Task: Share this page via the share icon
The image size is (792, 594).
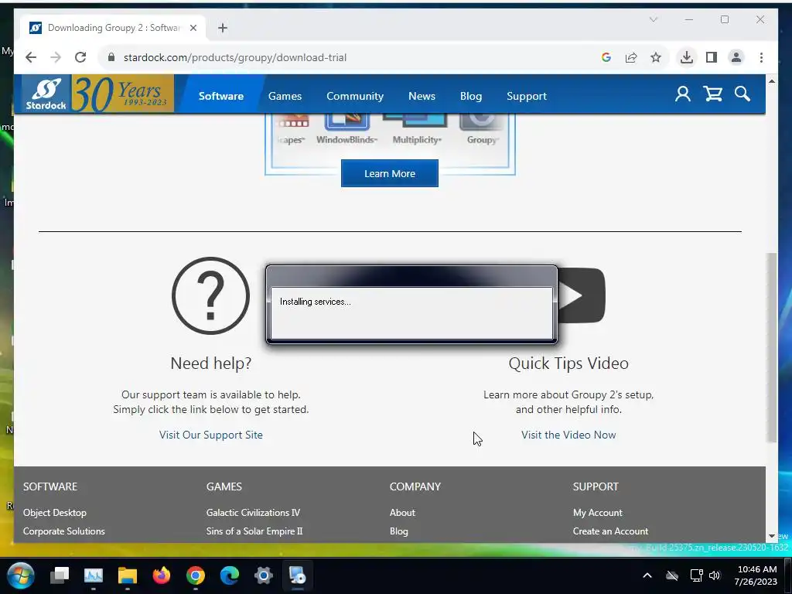Action: pyautogui.click(x=631, y=57)
